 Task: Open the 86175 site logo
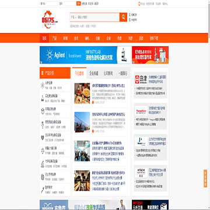pyautogui.click(x=50, y=19)
